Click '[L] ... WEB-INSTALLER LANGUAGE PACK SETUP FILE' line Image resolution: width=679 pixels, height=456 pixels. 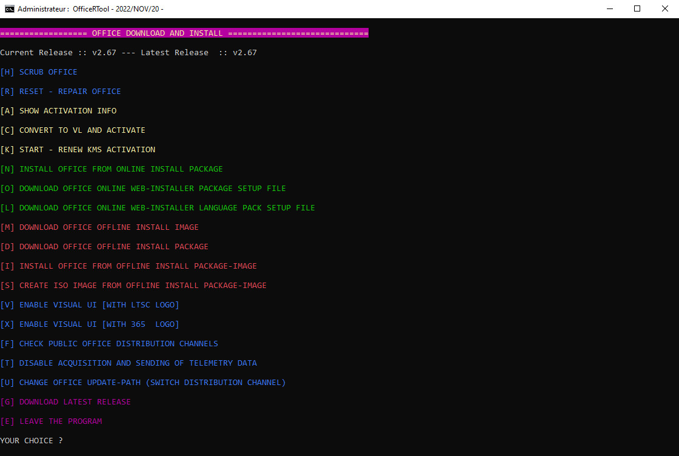point(158,208)
